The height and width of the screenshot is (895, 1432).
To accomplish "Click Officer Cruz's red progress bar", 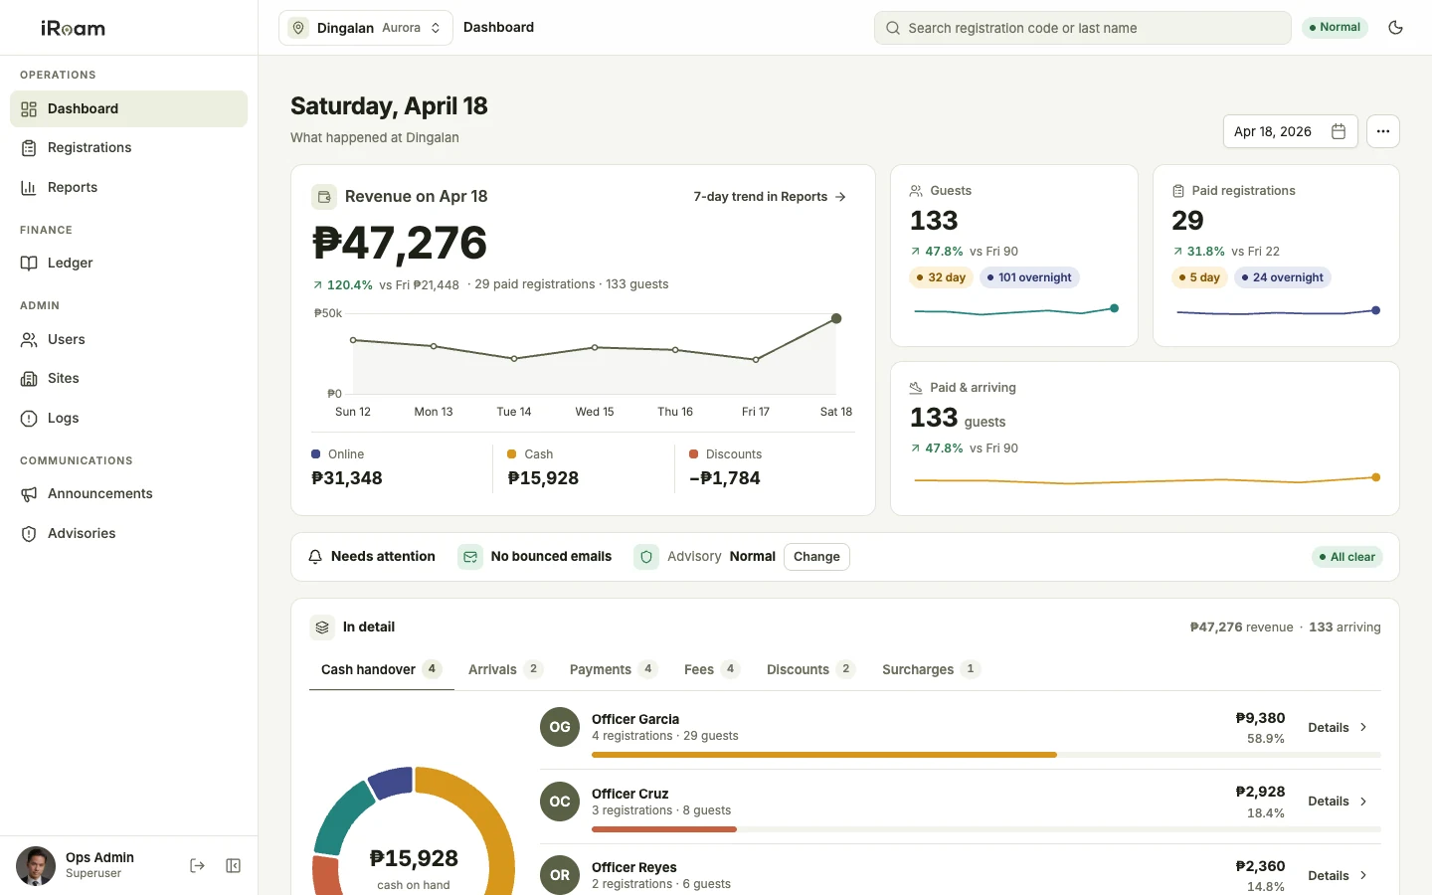I will [663, 829].
